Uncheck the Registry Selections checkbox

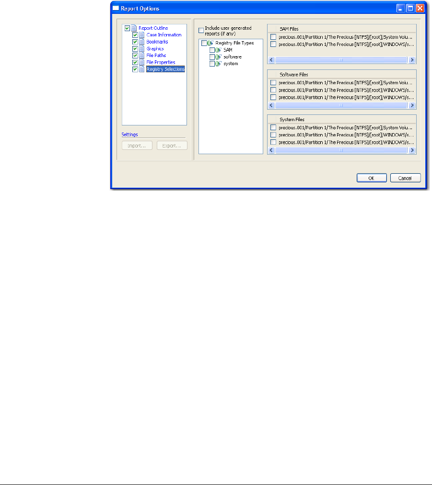pos(135,69)
